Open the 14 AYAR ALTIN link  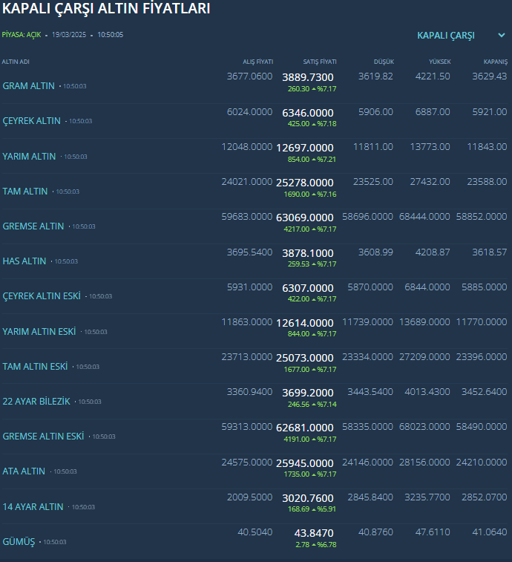coord(33,507)
